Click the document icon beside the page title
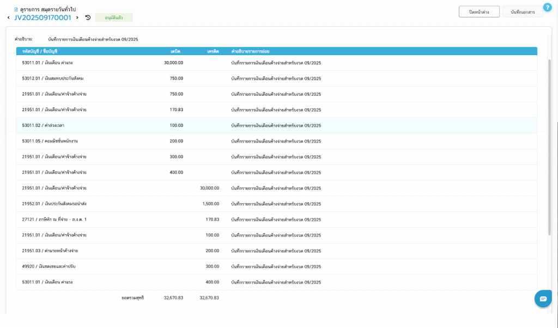The height and width of the screenshot is (328, 558). pos(16,9)
